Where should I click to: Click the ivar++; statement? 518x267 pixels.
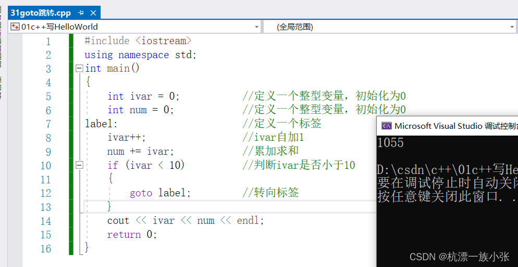(127, 138)
